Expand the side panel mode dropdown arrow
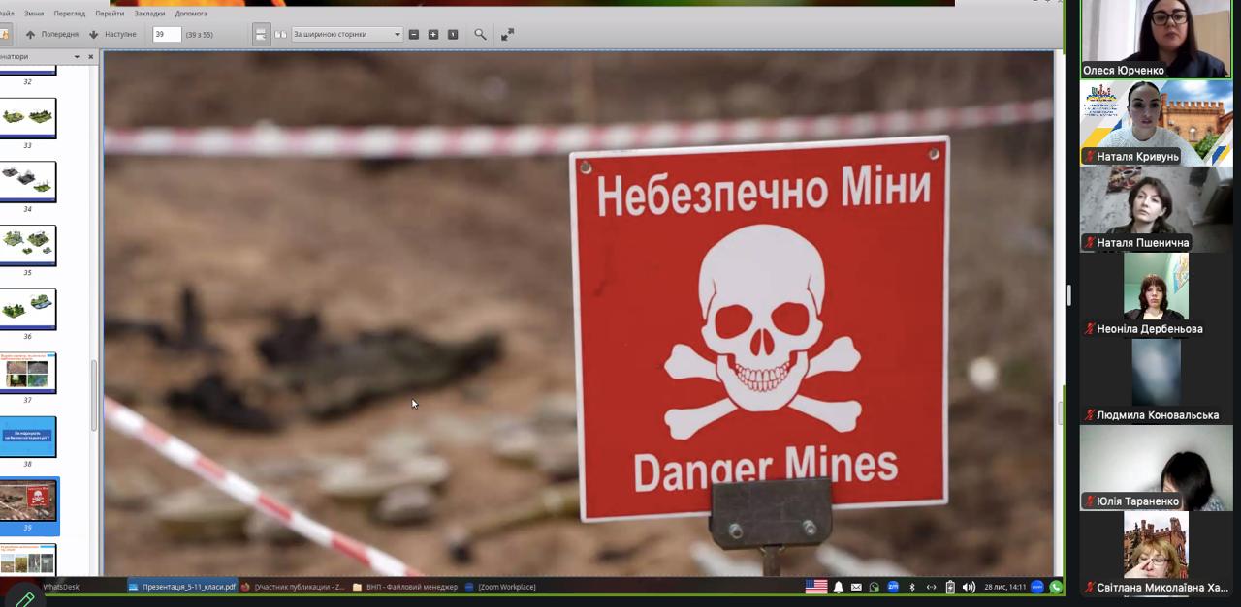This screenshot has width=1241, height=607. coord(77,57)
